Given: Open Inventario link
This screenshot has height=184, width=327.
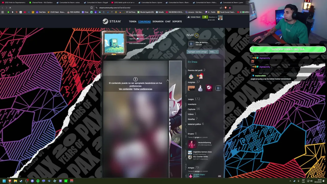Looking at the screenshot, I should click(192, 104).
